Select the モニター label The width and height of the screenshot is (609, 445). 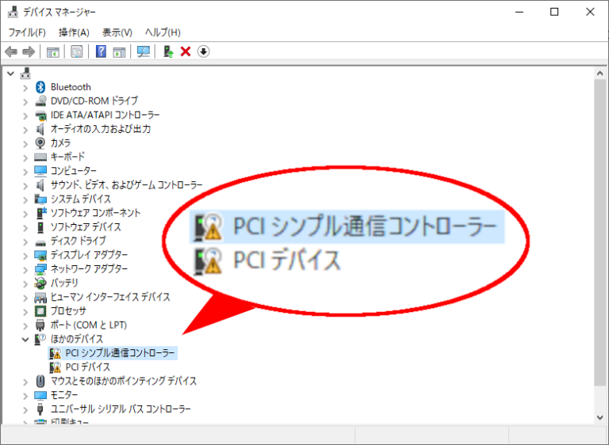64,395
